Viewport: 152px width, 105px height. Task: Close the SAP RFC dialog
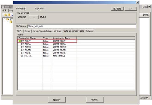click(137, 2)
